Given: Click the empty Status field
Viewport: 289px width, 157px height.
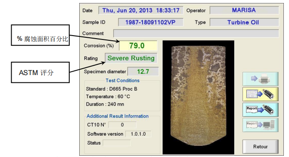Looking at the screenshot, I should pos(117,143).
